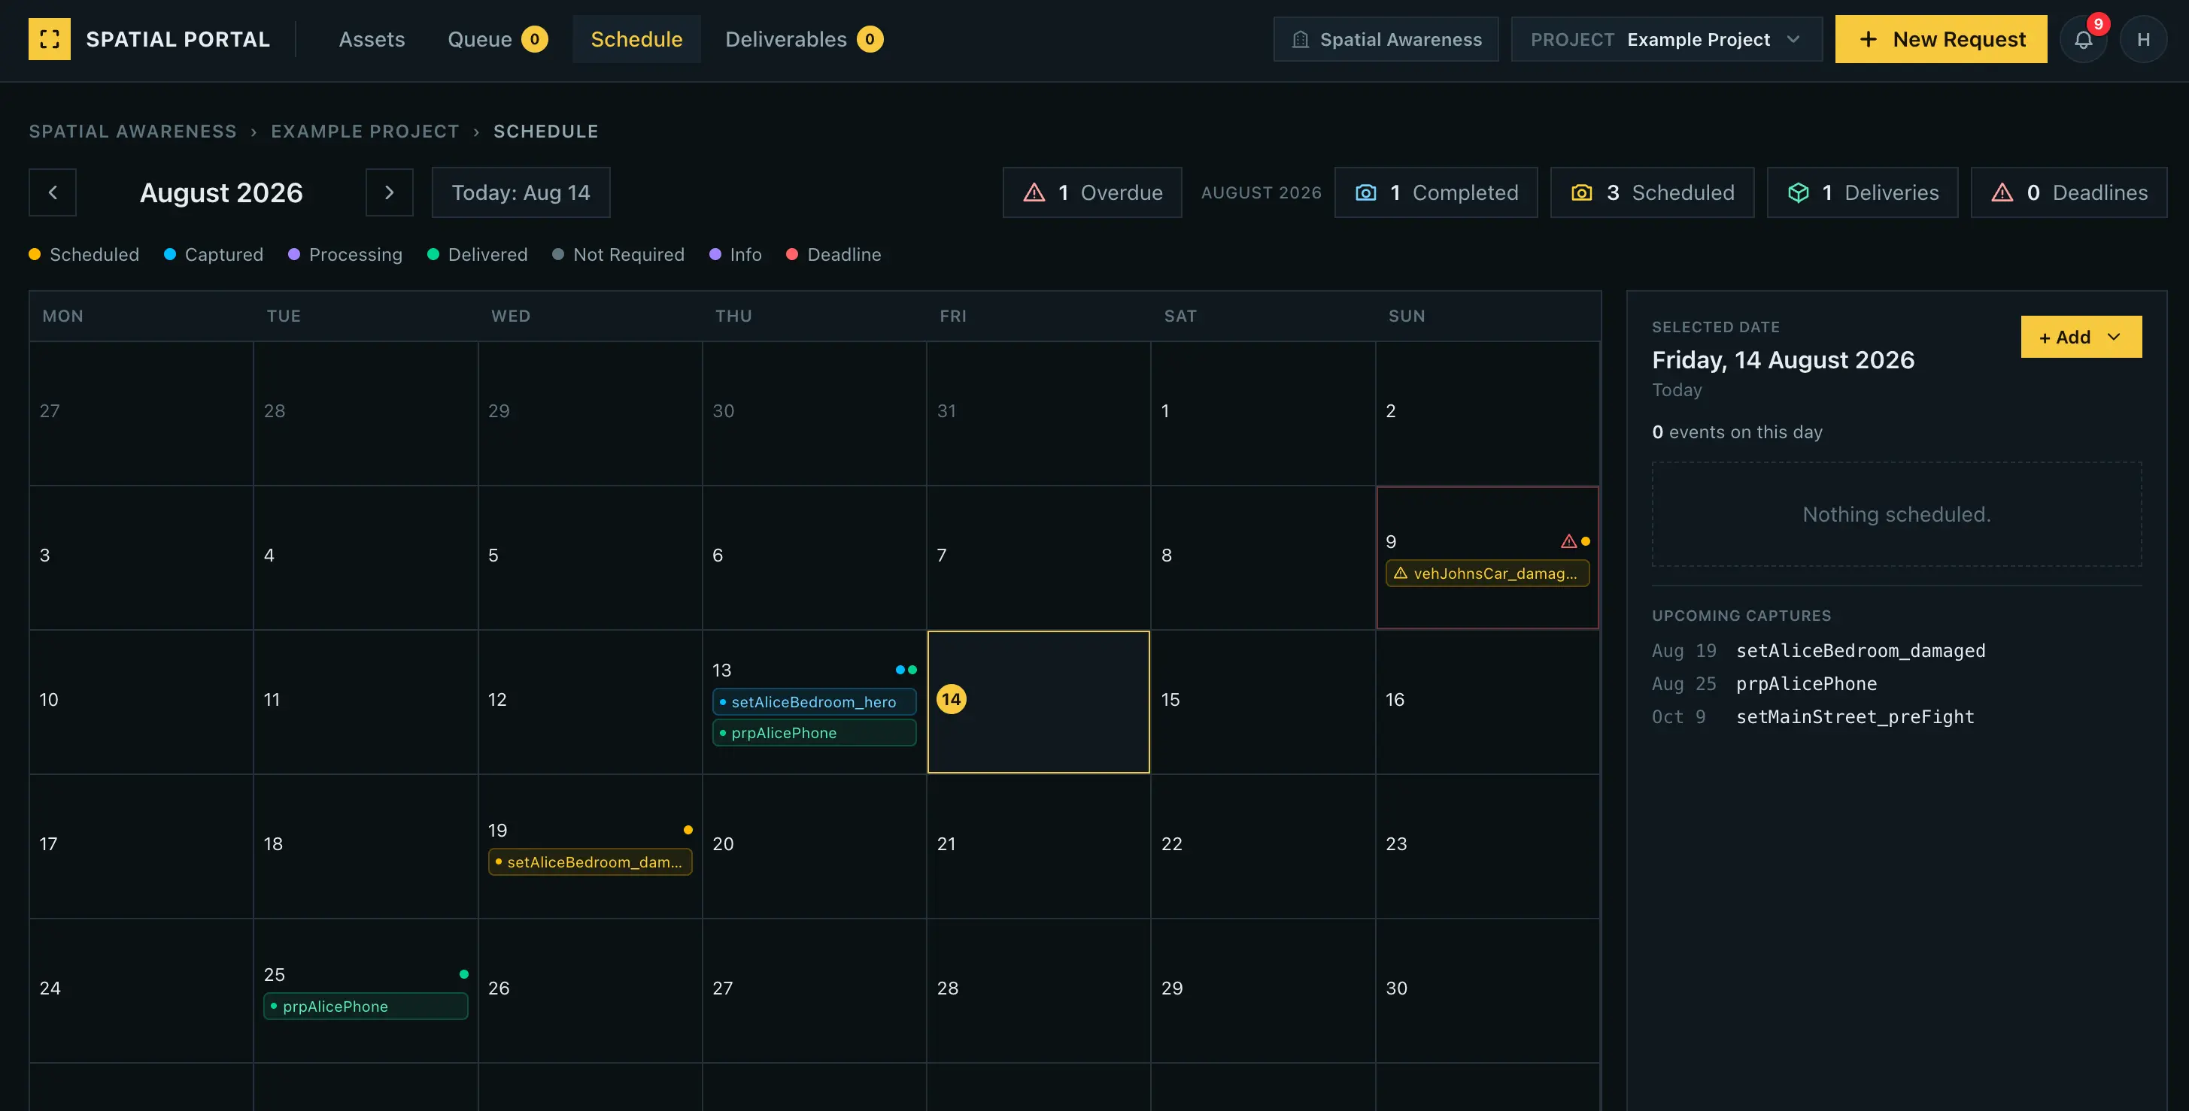Click the Not Required legend item
This screenshot has height=1111, width=2189.
point(618,254)
